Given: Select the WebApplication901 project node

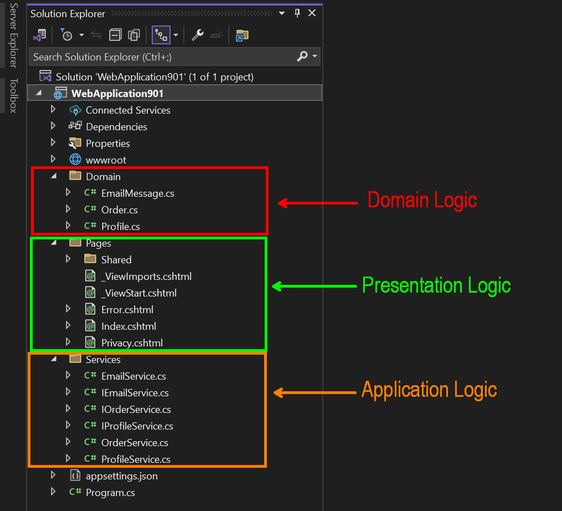Looking at the screenshot, I should point(117,93).
